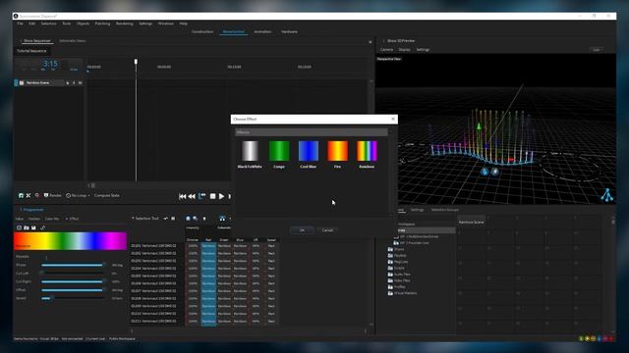Cancel the Choose Effect dialog
The width and height of the screenshot is (629, 353).
327,230
